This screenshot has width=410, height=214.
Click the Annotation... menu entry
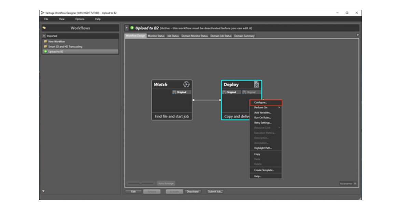pos(265,143)
